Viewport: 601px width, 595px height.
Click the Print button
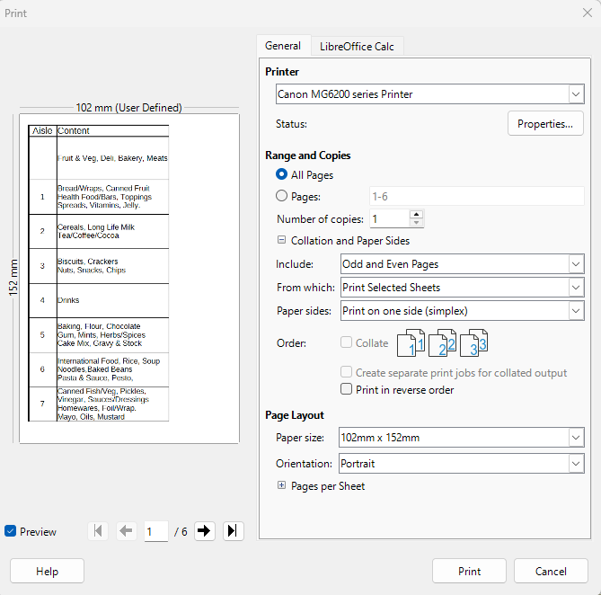469,571
